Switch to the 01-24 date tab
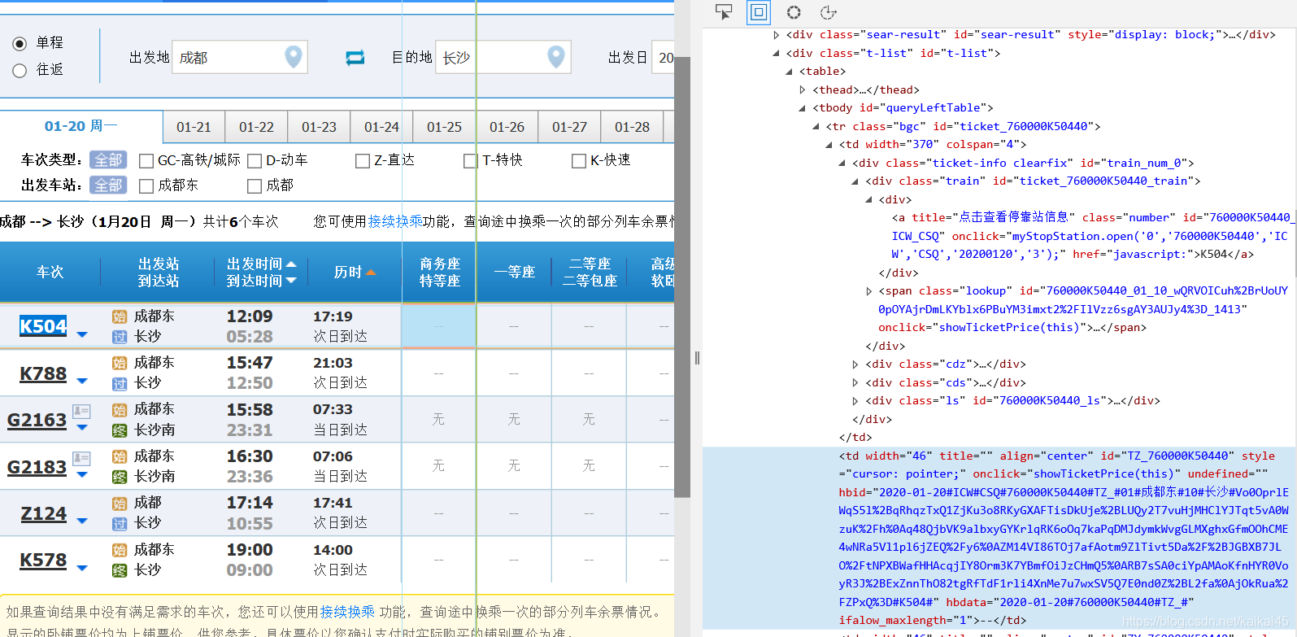Image resolution: width=1297 pixels, height=637 pixels. click(x=381, y=128)
